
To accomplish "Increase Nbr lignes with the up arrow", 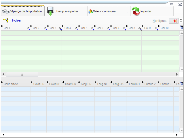I will (181, 20).
